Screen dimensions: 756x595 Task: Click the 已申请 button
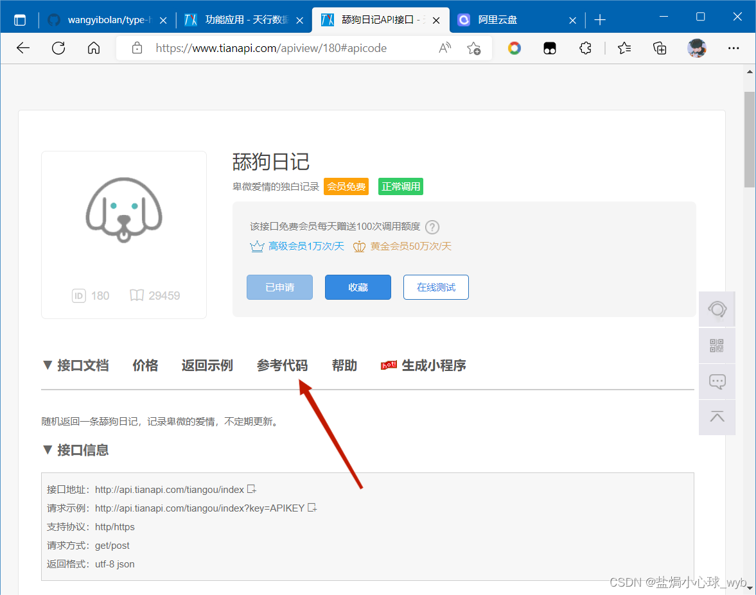coord(279,287)
